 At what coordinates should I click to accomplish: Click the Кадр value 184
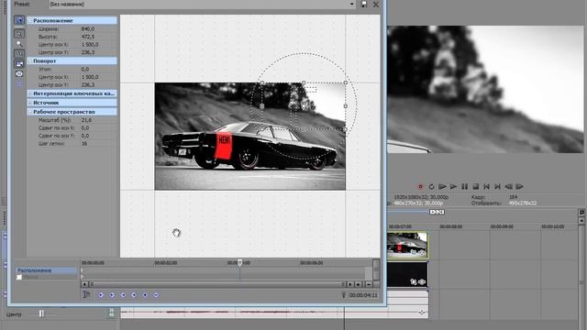(514, 197)
